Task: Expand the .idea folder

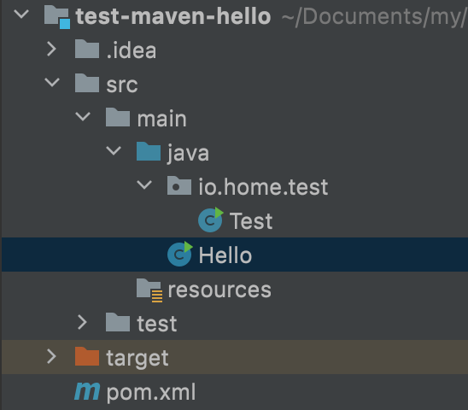Action: (x=51, y=49)
